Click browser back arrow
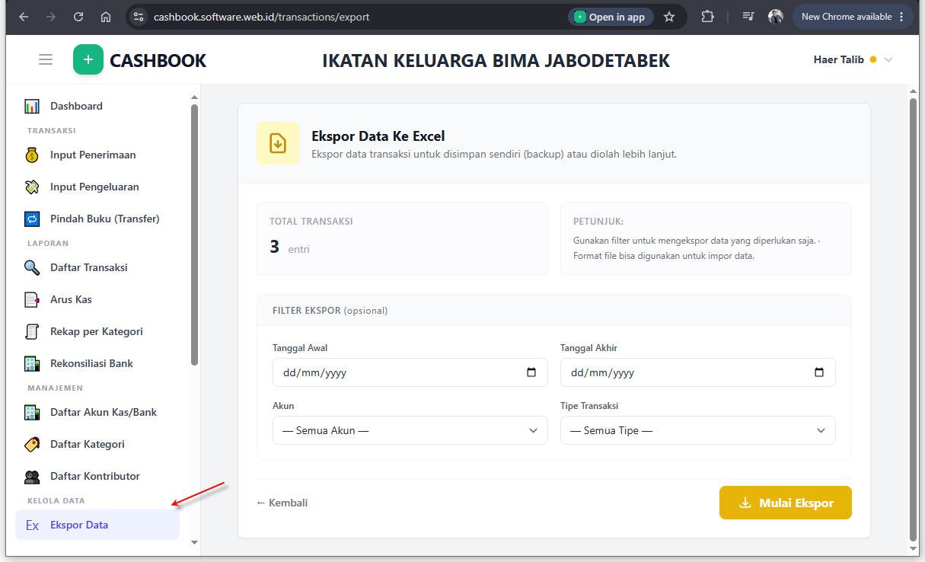925x562 pixels. click(24, 17)
